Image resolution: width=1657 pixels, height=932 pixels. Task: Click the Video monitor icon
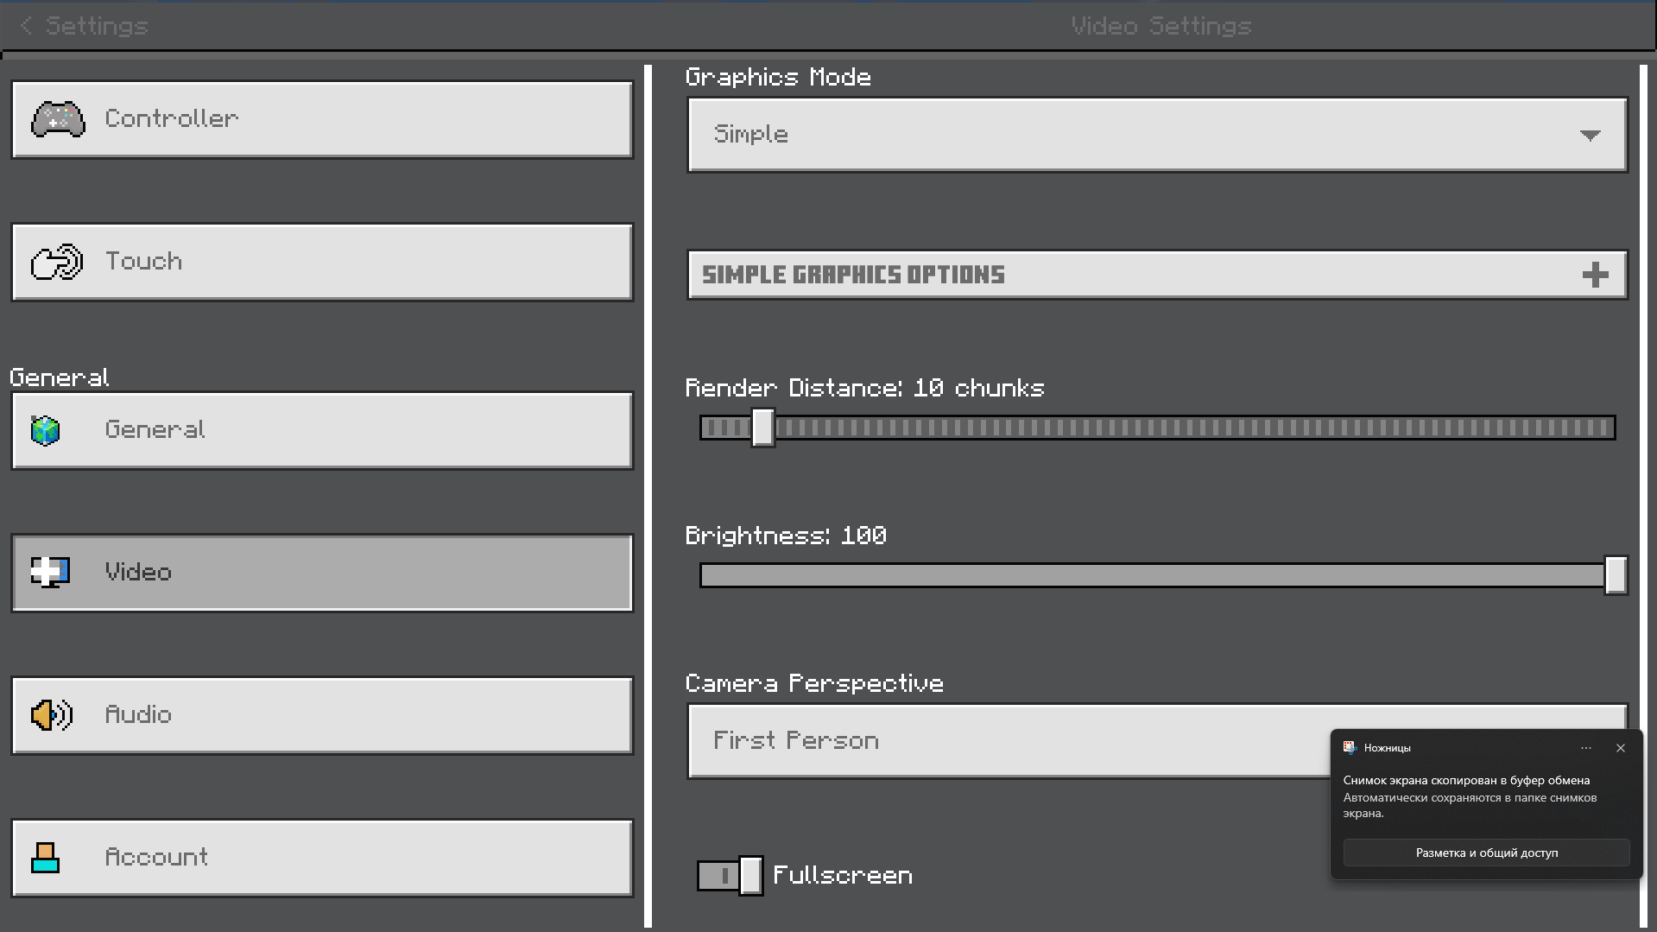pos(50,572)
